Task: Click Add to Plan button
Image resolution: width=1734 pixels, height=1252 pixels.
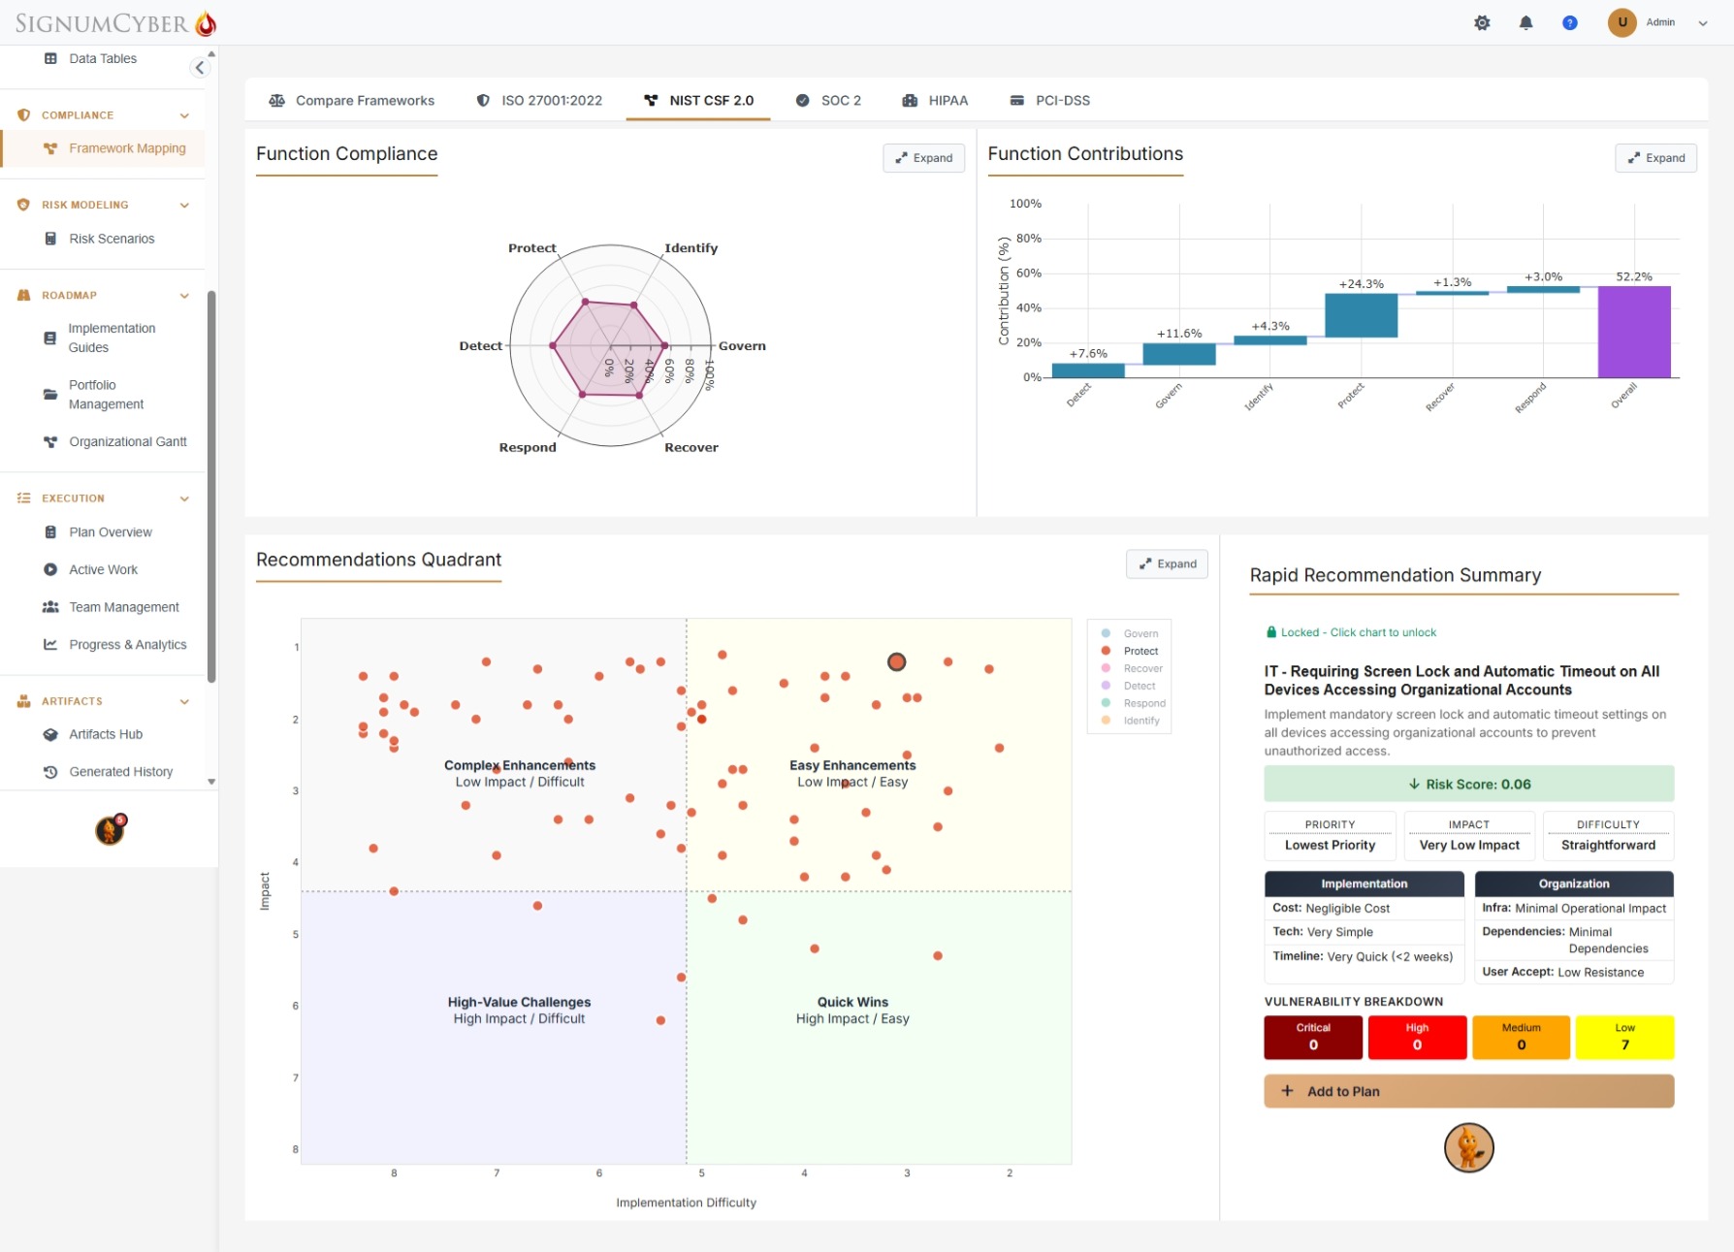Action: [1468, 1091]
